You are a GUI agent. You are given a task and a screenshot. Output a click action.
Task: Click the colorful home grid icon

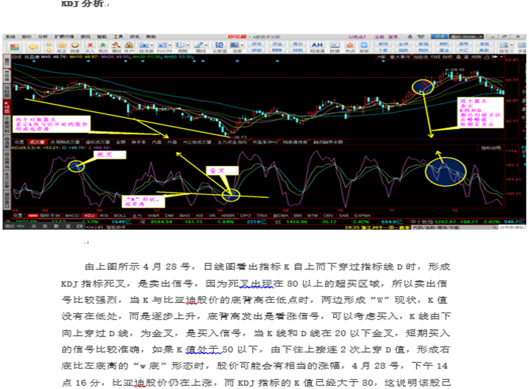(15, 47)
